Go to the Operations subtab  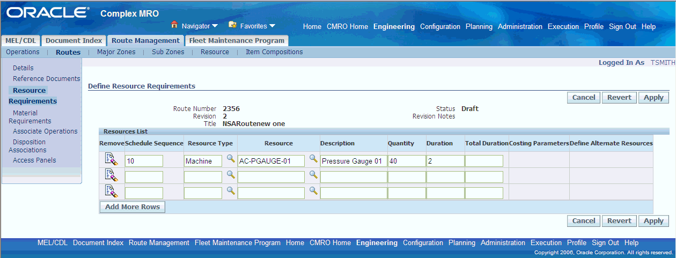[x=23, y=52]
